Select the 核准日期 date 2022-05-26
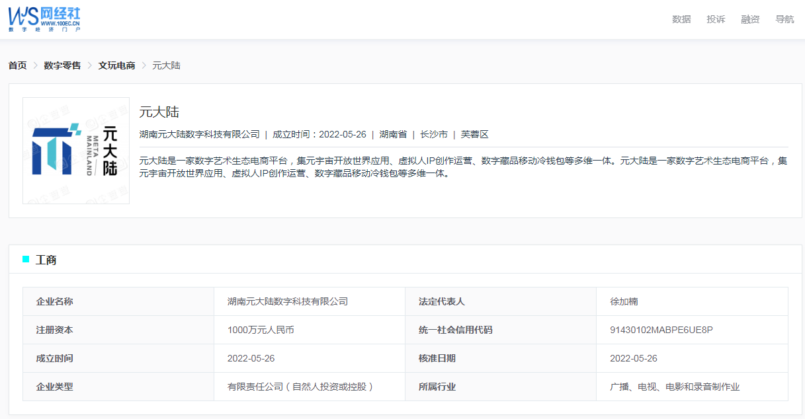Screen dimensions: 805x419 pos(634,358)
